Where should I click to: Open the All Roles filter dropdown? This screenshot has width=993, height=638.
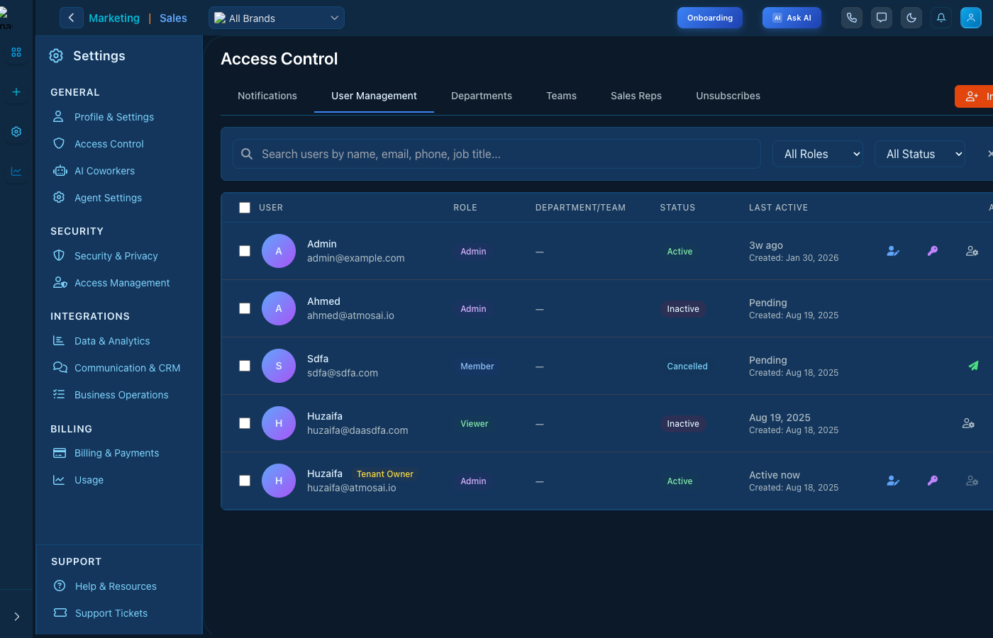coord(818,154)
